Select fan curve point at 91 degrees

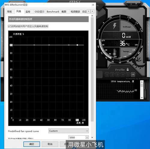click(77, 45)
